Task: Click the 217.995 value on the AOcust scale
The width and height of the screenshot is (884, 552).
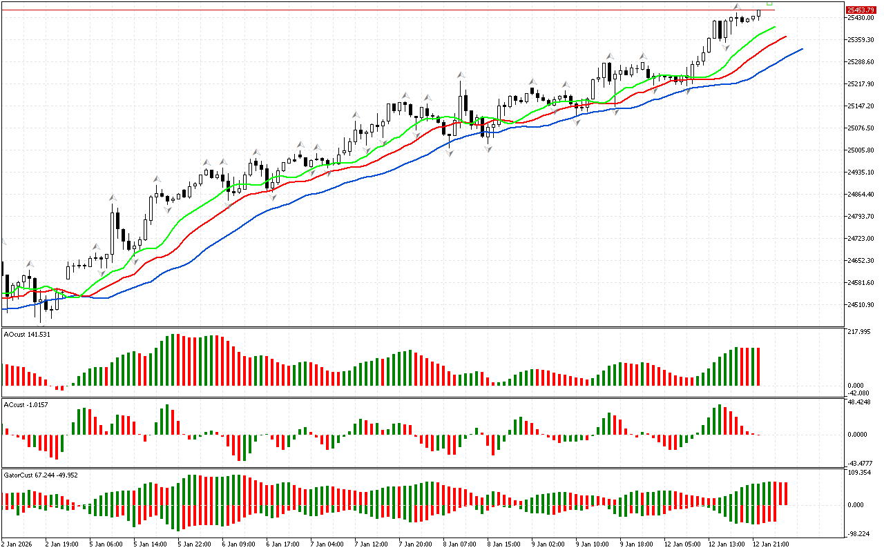Action: tap(858, 332)
